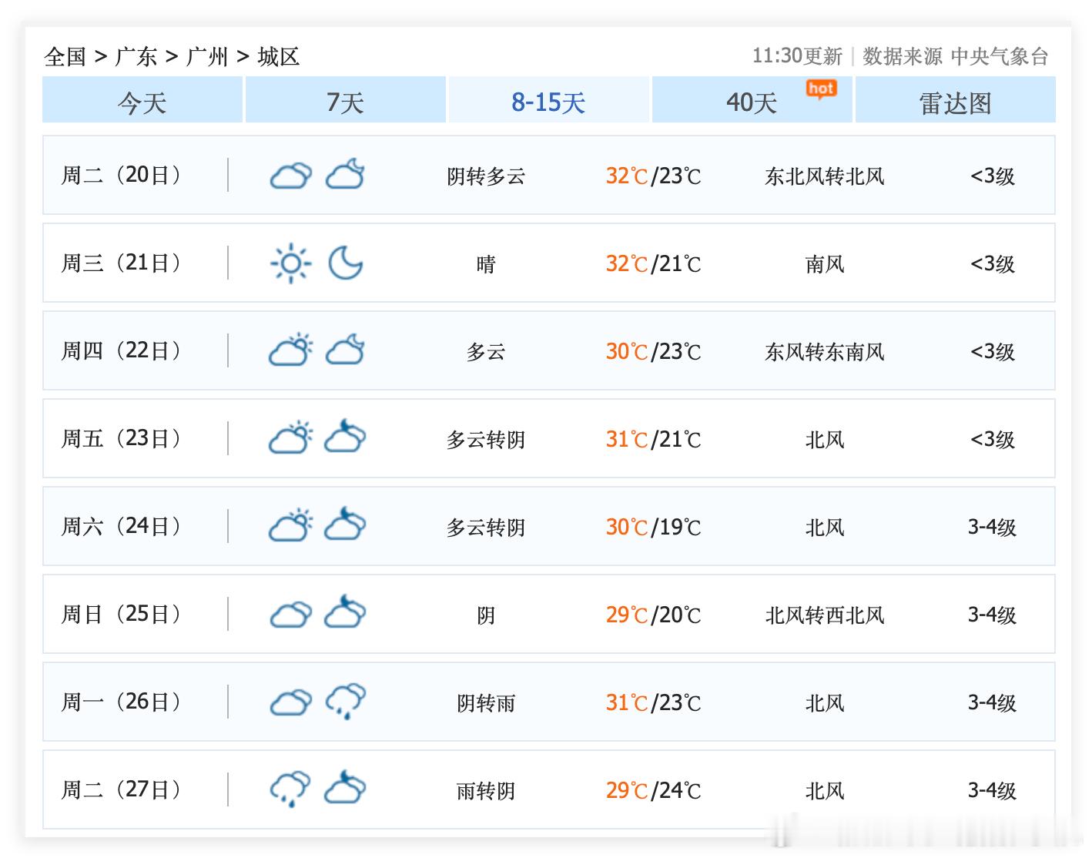Click the 阴转雨 weather description
The height and width of the screenshot is (858, 1092).
(x=486, y=703)
